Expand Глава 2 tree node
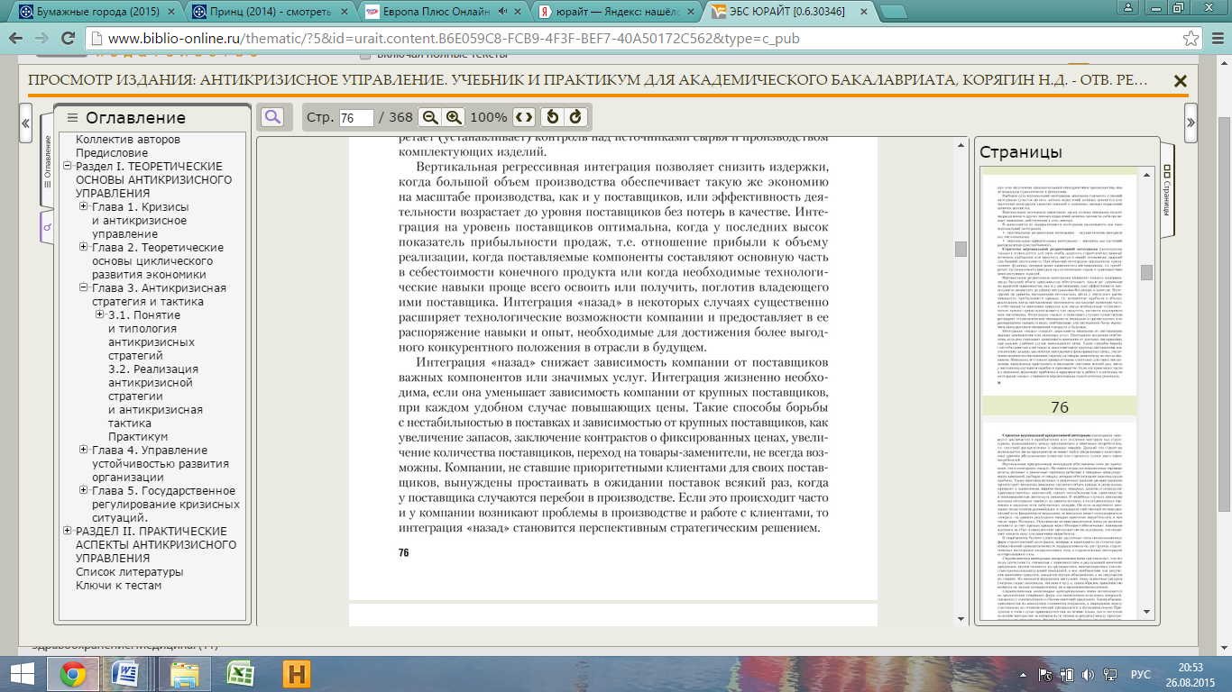This screenshot has width=1232, height=692. coord(83,248)
